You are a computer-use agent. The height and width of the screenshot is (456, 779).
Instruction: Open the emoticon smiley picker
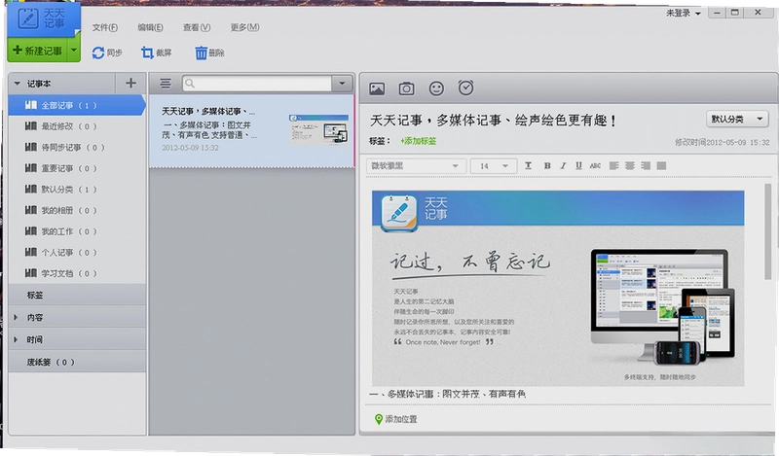point(436,88)
